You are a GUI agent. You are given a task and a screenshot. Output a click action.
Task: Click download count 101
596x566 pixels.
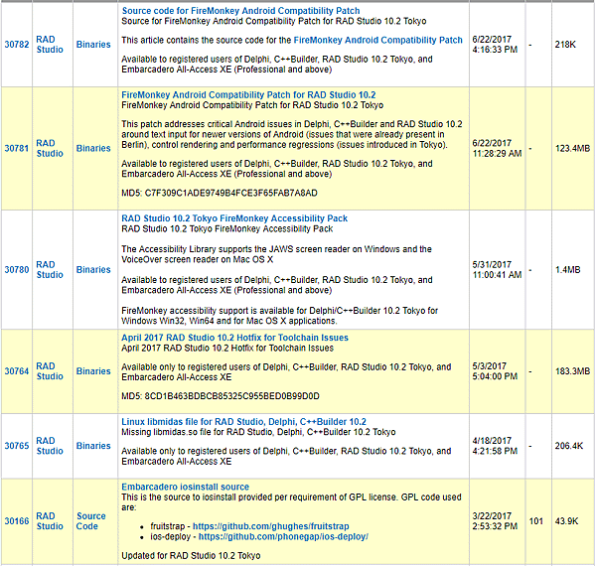(536, 521)
